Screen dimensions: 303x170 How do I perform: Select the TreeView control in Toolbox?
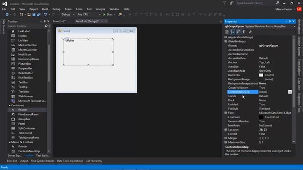tap(24, 92)
